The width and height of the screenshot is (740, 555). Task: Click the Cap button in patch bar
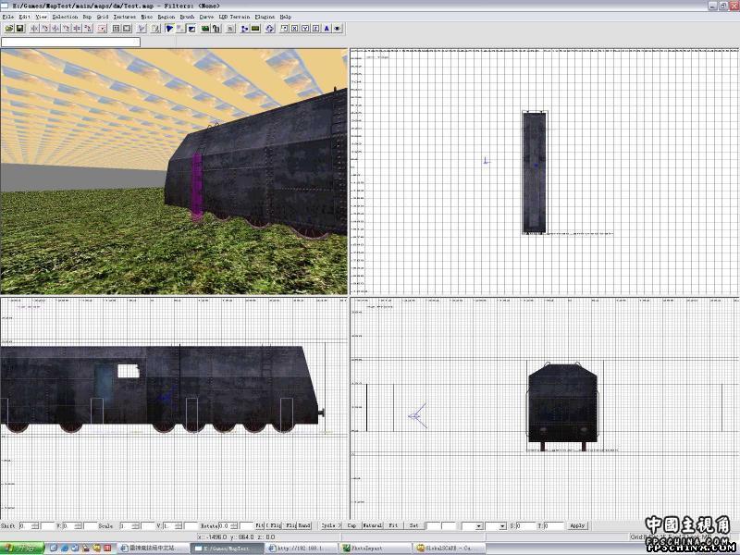352,525
